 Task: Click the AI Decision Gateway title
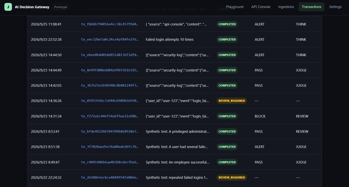pyautogui.click(x=32, y=7)
